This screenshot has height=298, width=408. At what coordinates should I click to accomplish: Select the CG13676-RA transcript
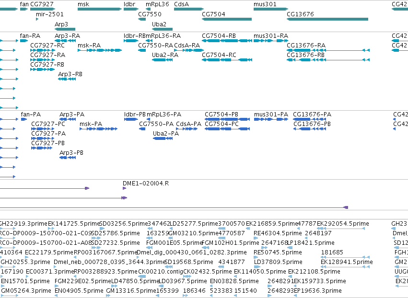tap(328, 50)
